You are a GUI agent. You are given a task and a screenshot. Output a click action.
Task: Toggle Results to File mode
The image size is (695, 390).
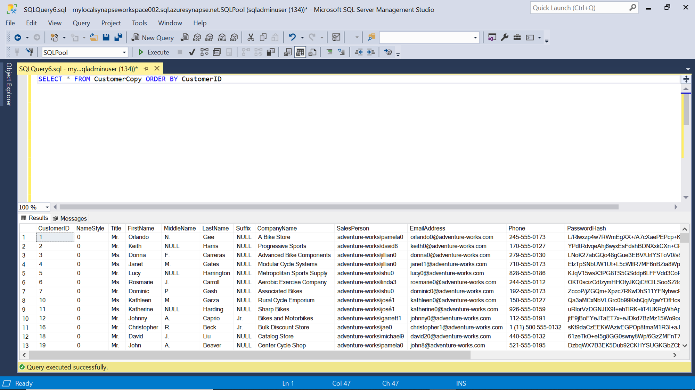pos(312,52)
